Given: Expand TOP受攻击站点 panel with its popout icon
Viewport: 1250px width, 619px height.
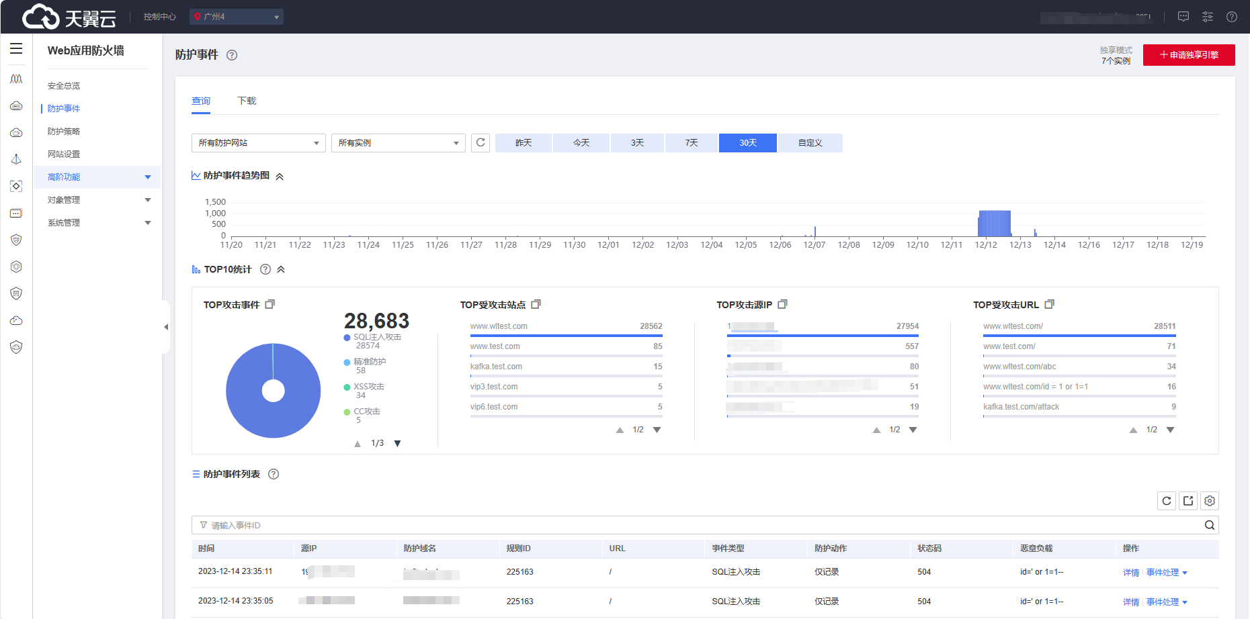Looking at the screenshot, I should [x=536, y=304].
